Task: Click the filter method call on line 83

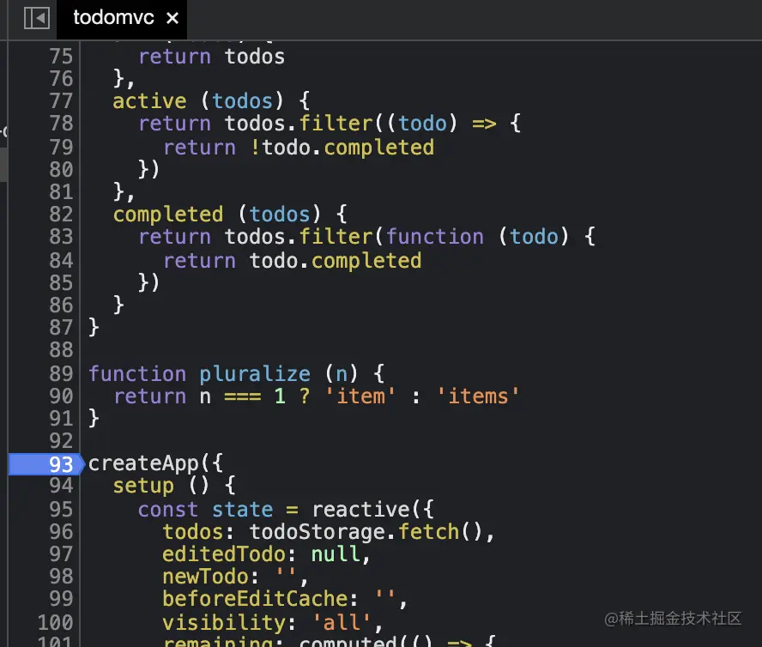Action: pos(336,236)
